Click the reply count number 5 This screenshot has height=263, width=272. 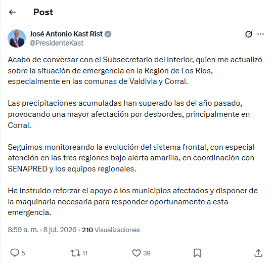[23, 253]
